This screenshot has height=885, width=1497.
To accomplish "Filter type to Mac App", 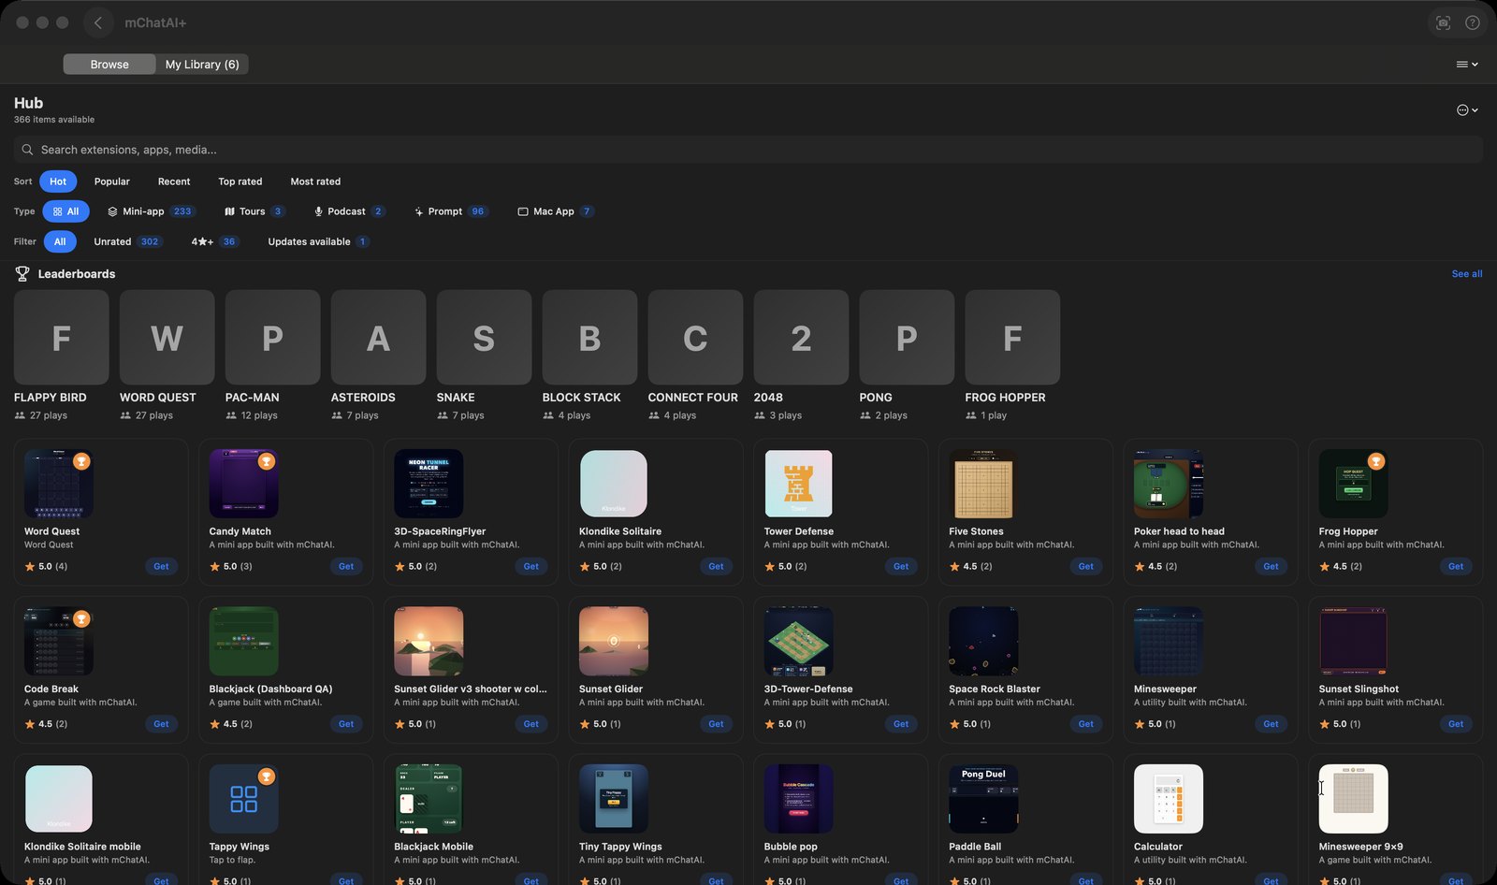I will click(x=556, y=211).
